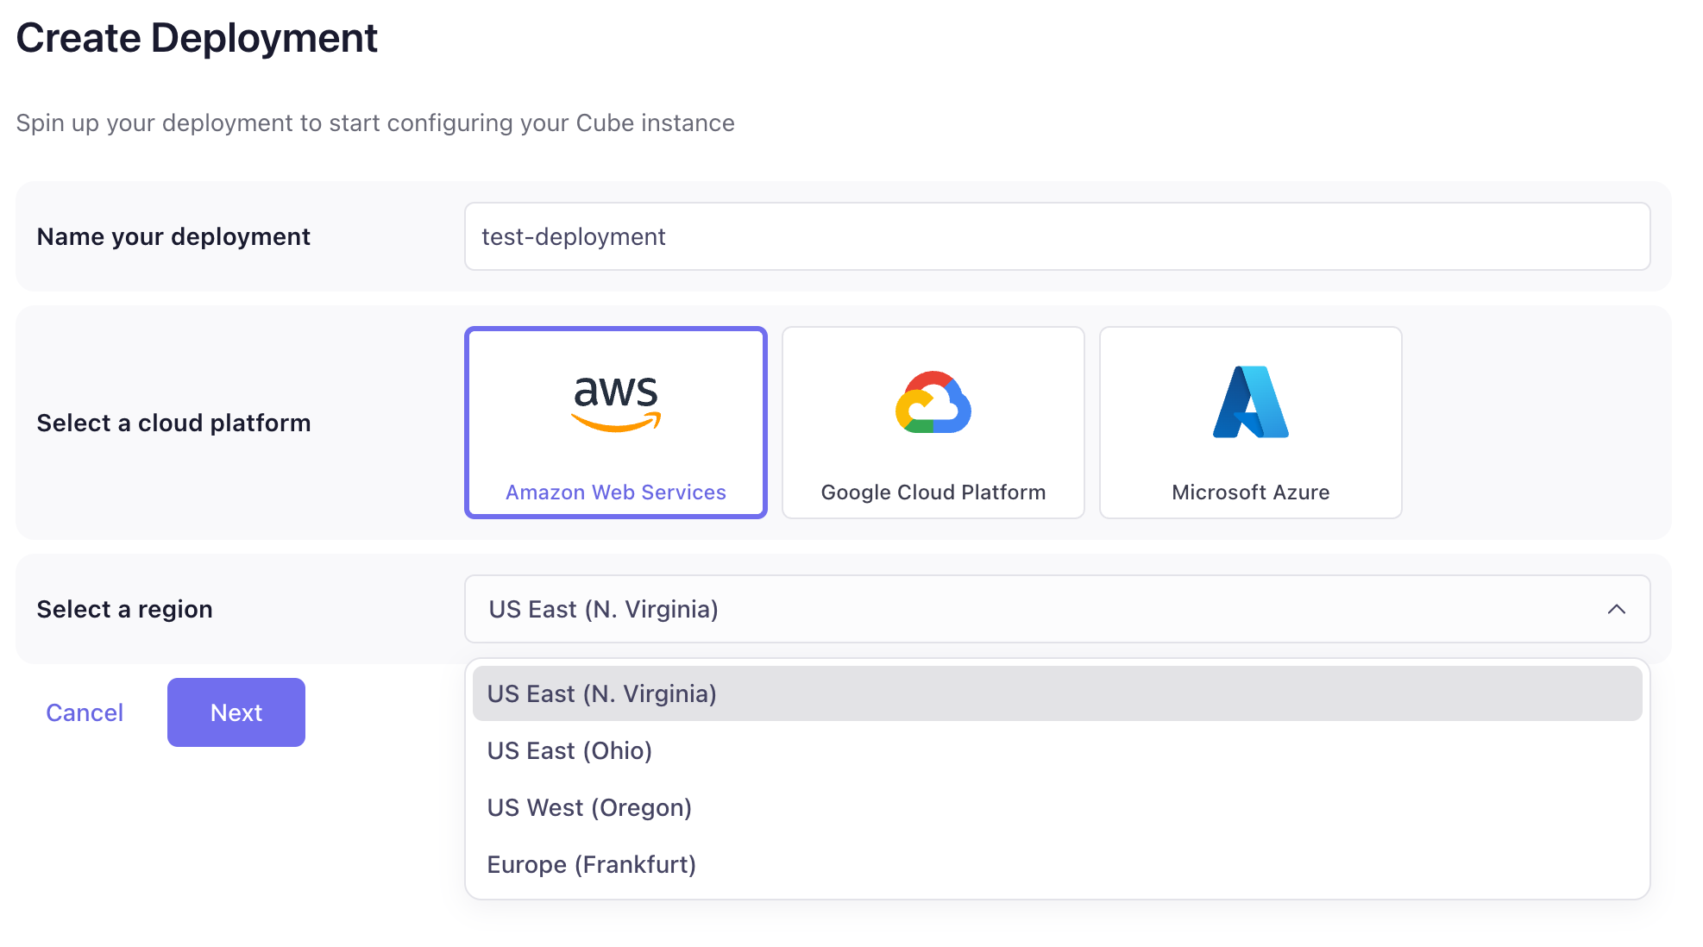Viewport: 1703px width, 947px height.
Task: Collapse the region dropdown chevron
Action: [1617, 609]
